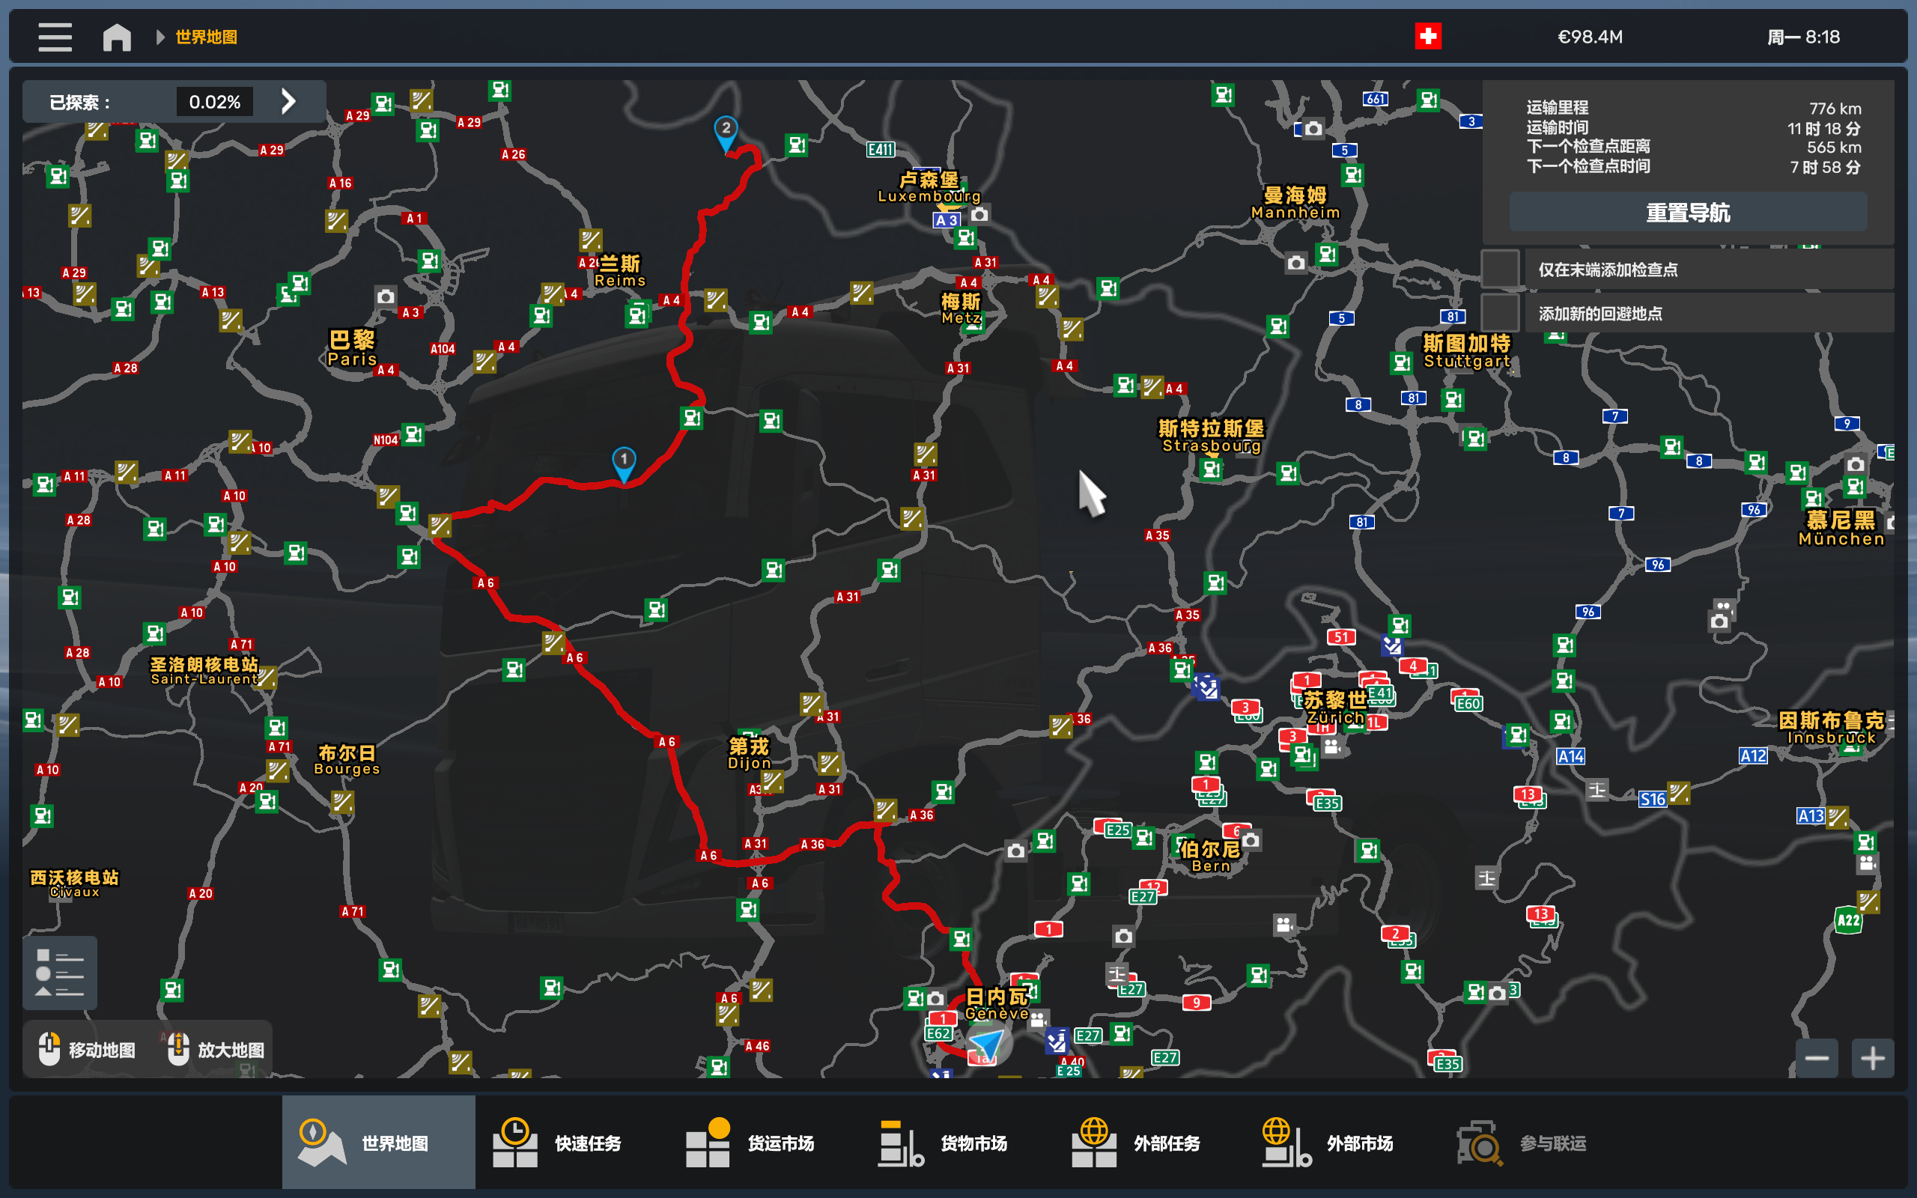Zoom out with the minus button
The image size is (1917, 1198).
[1817, 1058]
